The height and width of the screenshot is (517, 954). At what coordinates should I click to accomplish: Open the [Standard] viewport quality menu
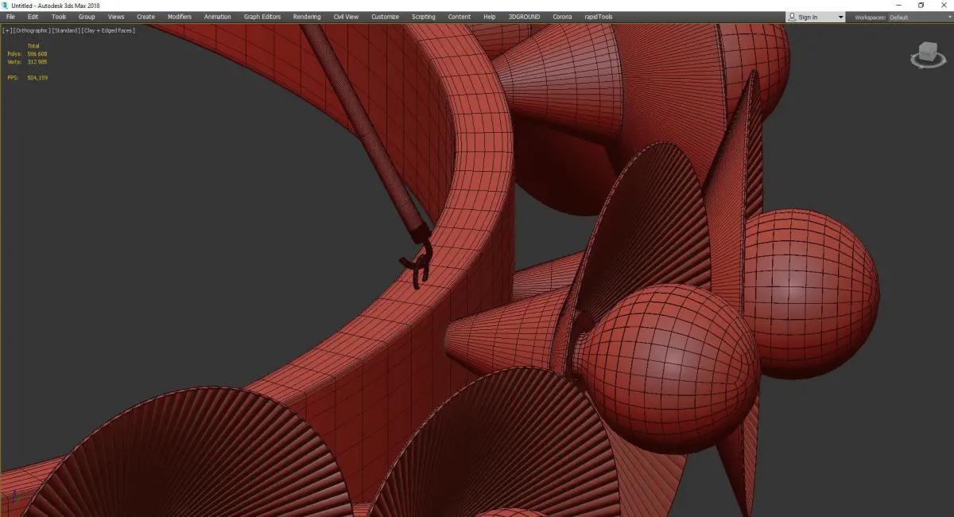tap(65, 30)
